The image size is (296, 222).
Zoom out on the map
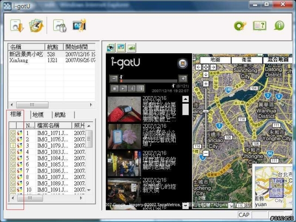[206, 153]
